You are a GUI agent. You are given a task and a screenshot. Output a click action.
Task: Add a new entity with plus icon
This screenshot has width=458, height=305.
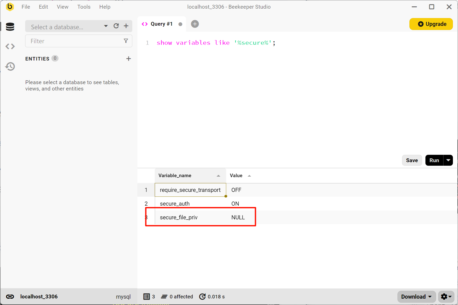coord(128,59)
